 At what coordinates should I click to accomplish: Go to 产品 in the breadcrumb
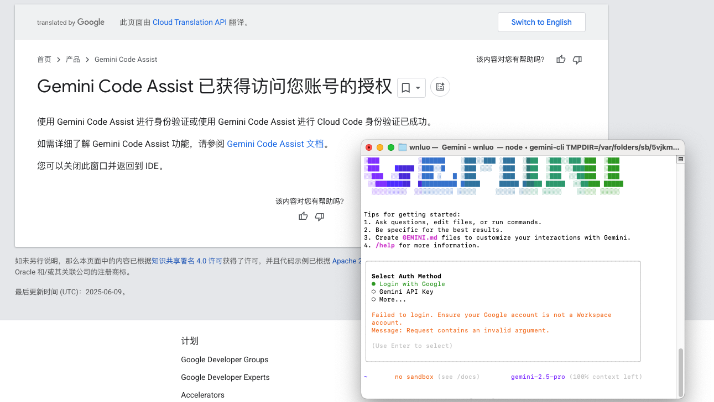point(73,59)
